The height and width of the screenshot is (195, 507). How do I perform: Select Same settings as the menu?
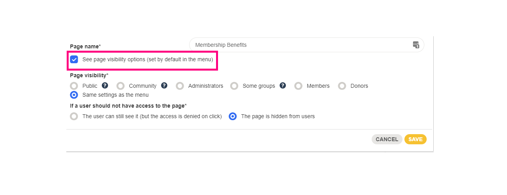74,95
